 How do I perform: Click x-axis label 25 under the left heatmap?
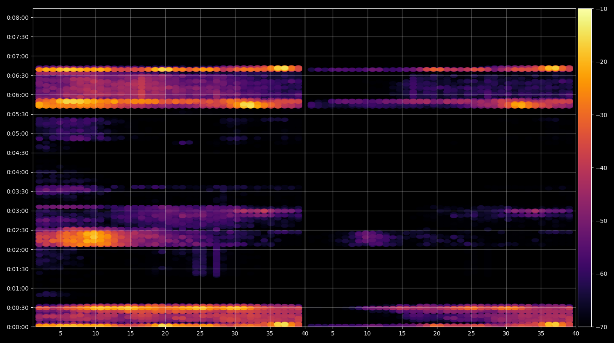click(200, 334)
